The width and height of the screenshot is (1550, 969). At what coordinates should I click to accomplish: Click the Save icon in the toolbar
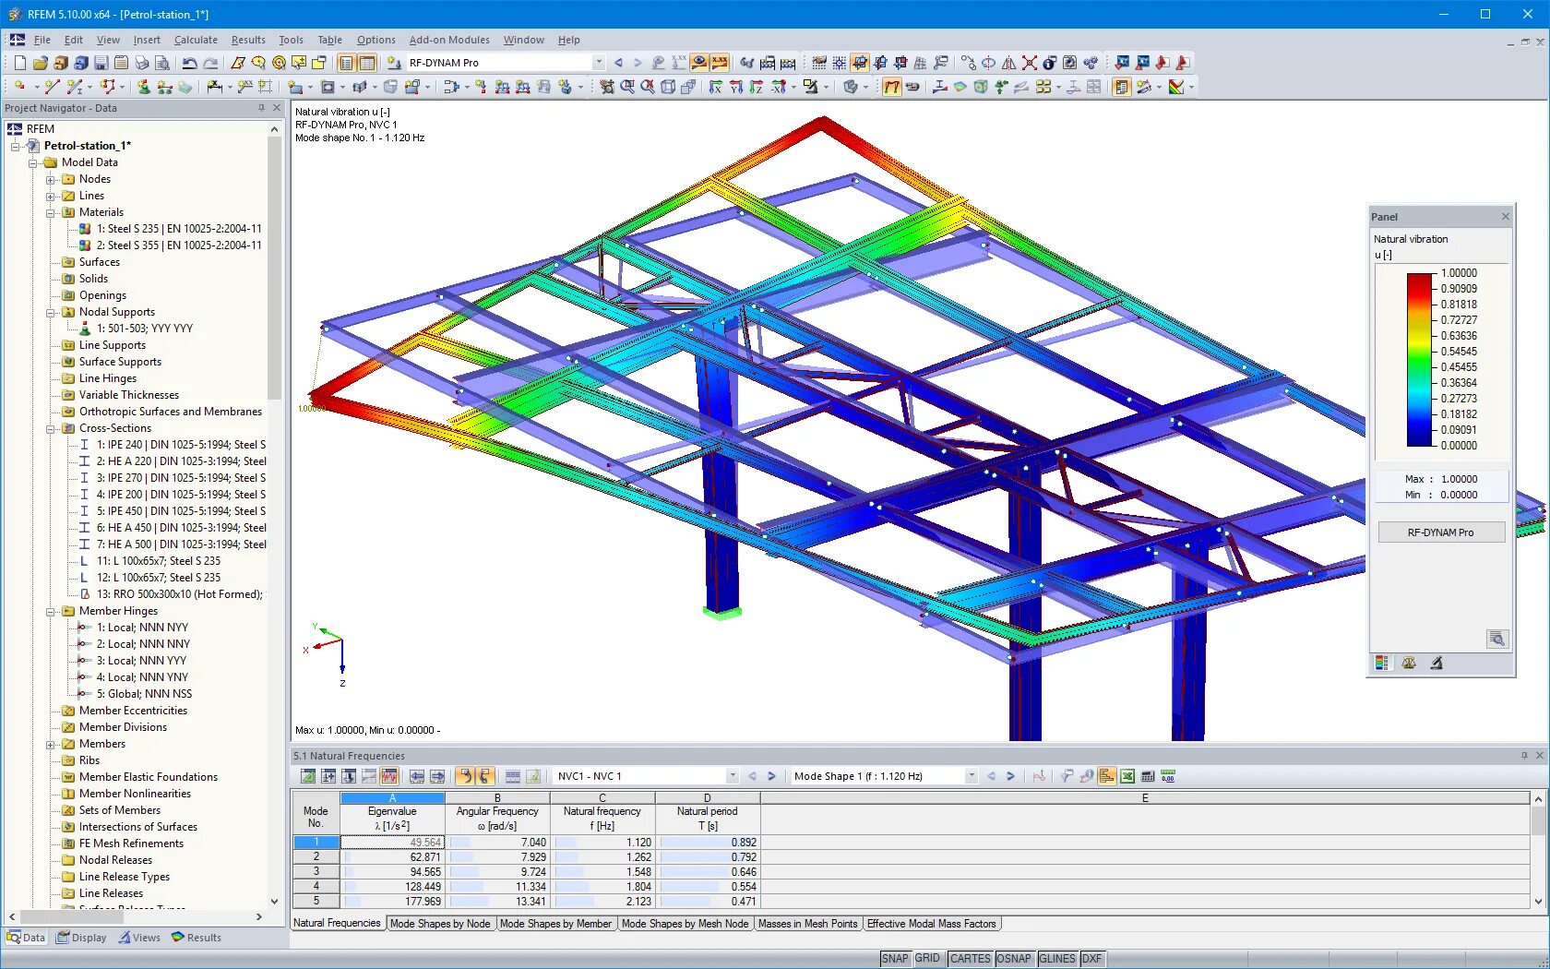tap(101, 62)
